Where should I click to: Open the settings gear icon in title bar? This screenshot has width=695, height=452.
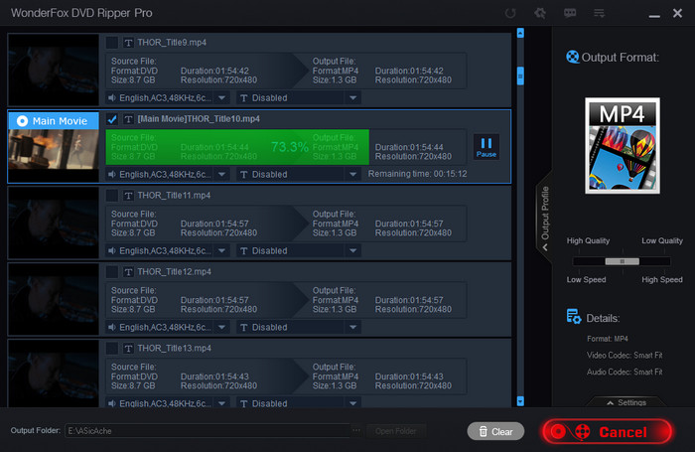point(540,13)
